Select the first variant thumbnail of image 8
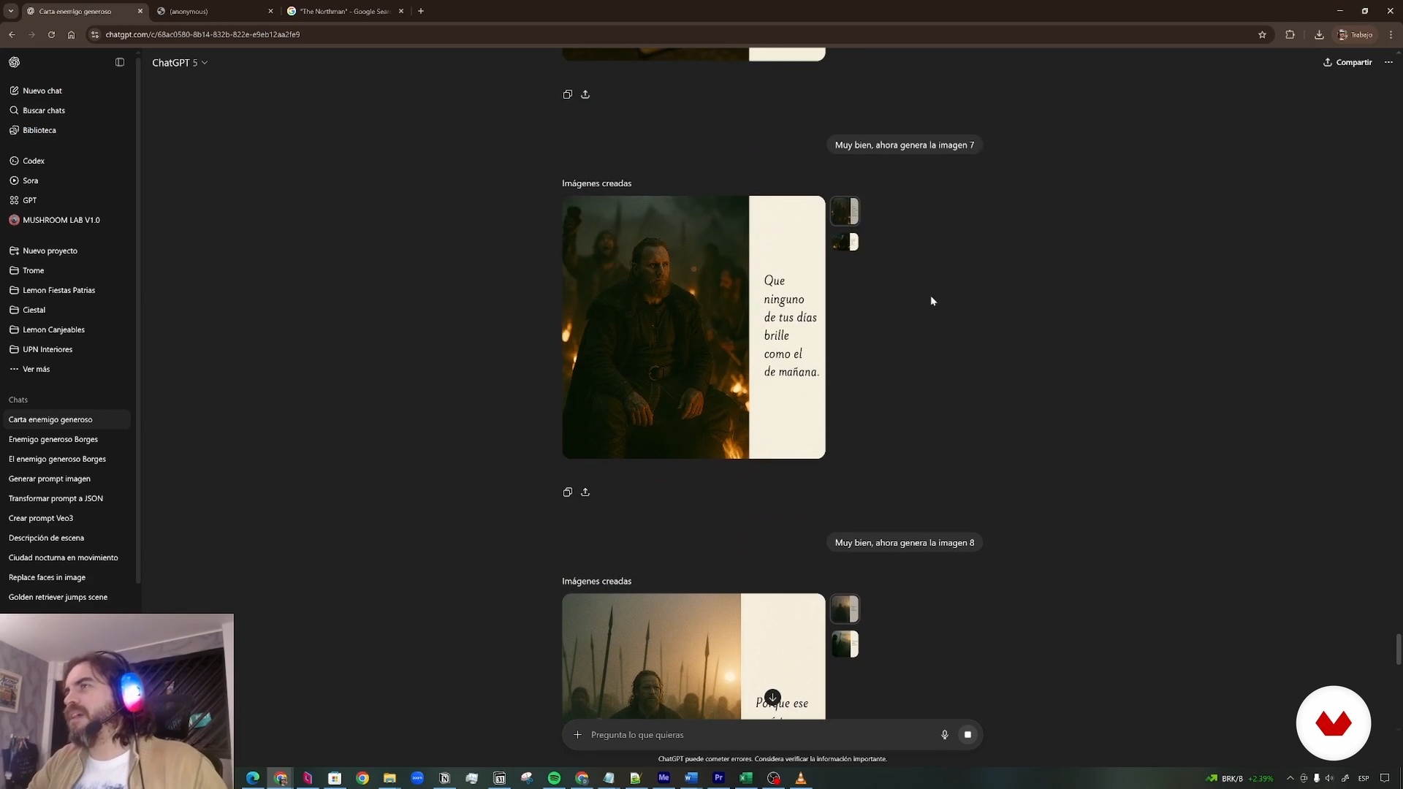The height and width of the screenshot is (789, 1403). click(x=845, y=609)
